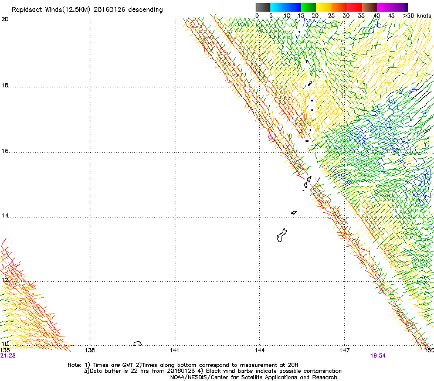Click the '10' knots label under the color scale
The height and width of the screenshot is (381, 434).
point(287,16)
